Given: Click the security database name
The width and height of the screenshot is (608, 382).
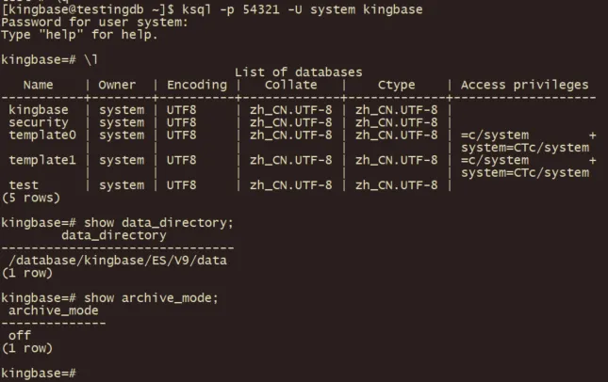Looking at the screenshot, I should pos(39,122).
